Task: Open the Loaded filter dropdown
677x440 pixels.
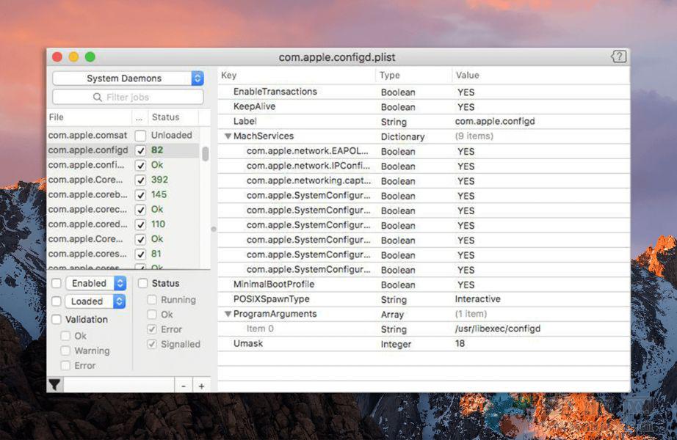Action: (x=95, y=301)
